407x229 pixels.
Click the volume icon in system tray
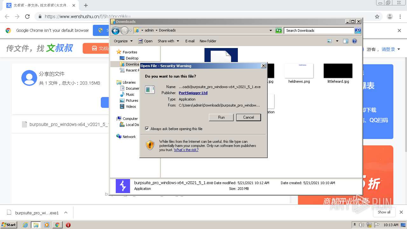tap(362, 225)
